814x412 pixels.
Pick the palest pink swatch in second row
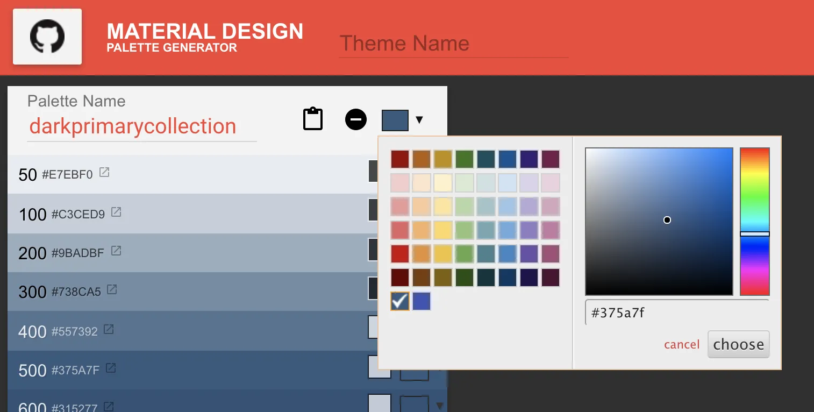400,183
